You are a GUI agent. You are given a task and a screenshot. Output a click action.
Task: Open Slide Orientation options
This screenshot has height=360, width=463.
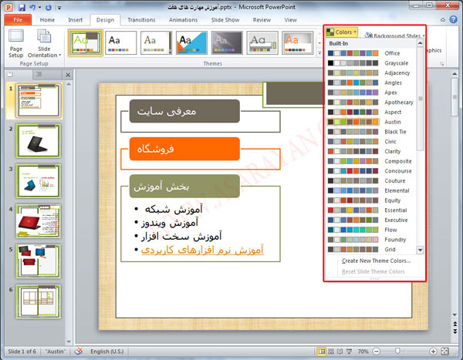(x=45, y=45)
